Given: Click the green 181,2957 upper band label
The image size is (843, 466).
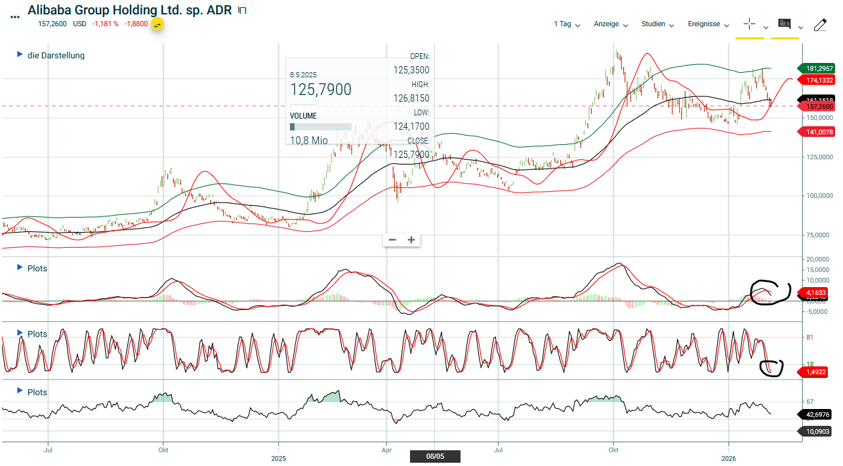Looking at the screenshot, I should coord(817,68).
